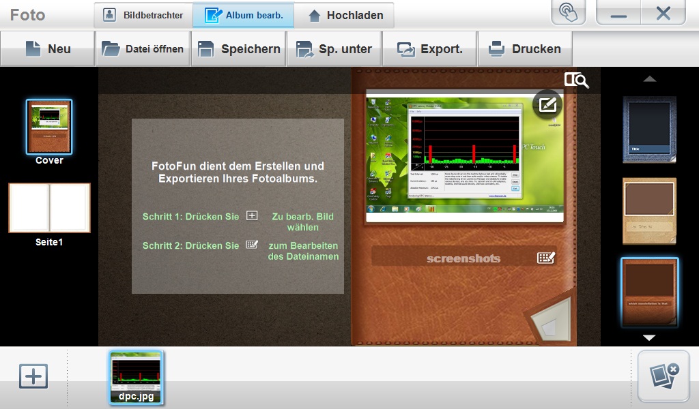Edit the cover photo with pencil icon
Screen dimensions: 699x409
coord(547,104)
